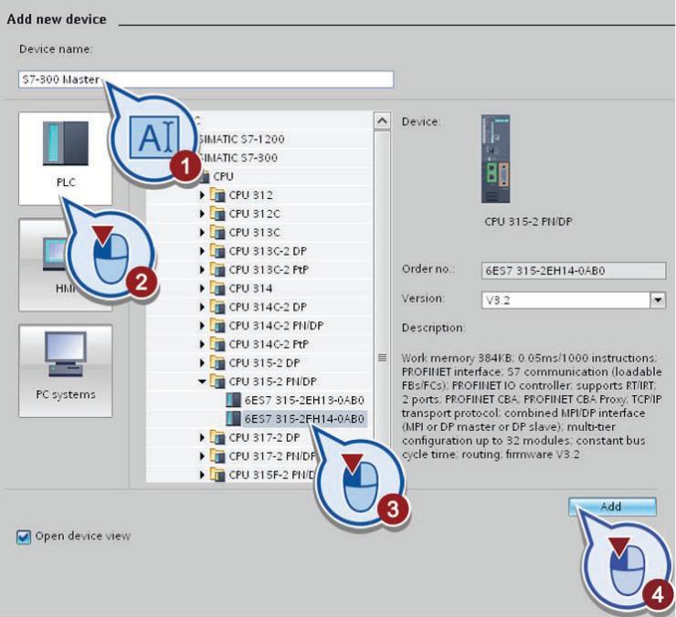Screen dimensions: 676x617
Task: Open the Version dropdown
Action: 658,300
